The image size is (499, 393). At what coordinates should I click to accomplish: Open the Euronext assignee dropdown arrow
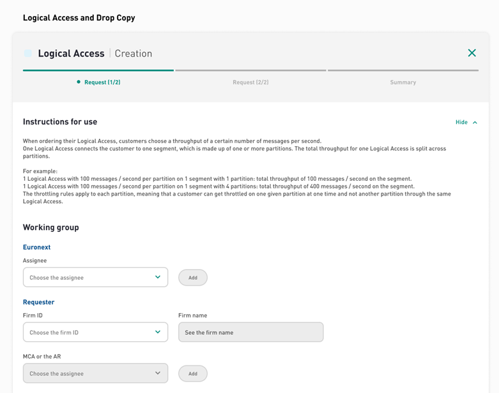(158, 277)
